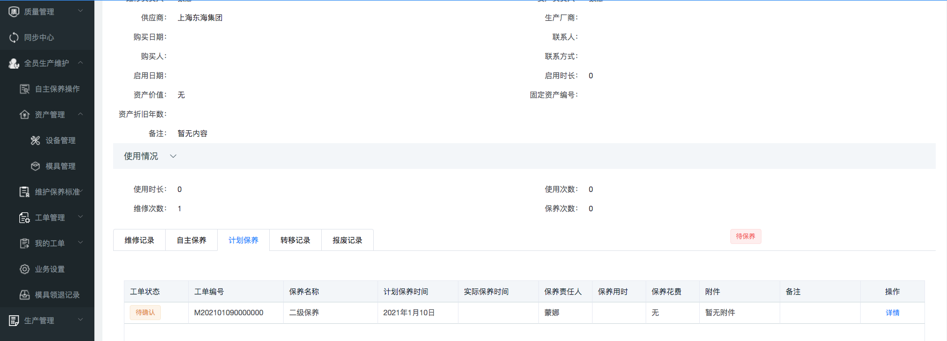Click the 待保养 status tag

click(745, 236)
